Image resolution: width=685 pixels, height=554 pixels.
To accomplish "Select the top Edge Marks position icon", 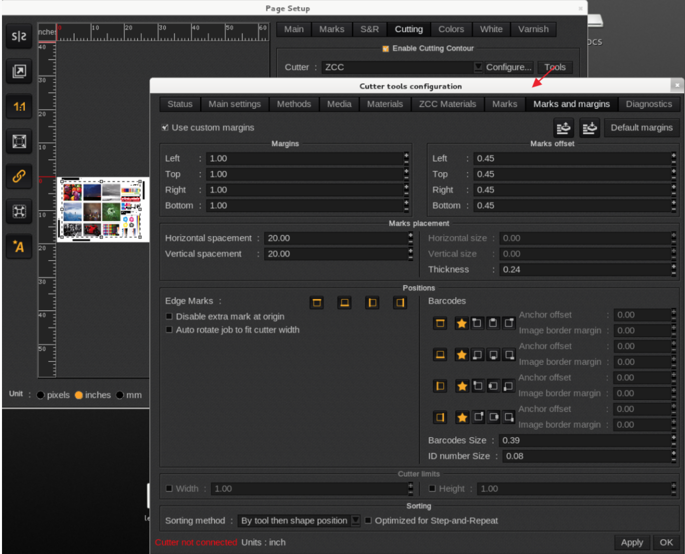I will [x=317, y=302].
